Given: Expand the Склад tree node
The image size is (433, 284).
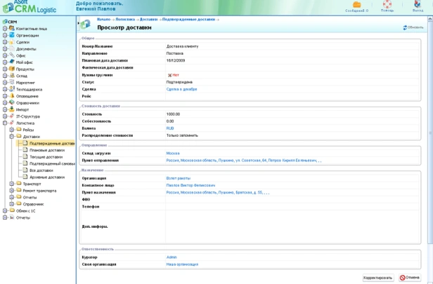Looking at the screenshot, I should point(5,76).
